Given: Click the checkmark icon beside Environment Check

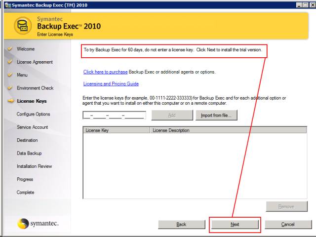Looking at the screenshot, I should pyautogui.click(x=10, y=88).
